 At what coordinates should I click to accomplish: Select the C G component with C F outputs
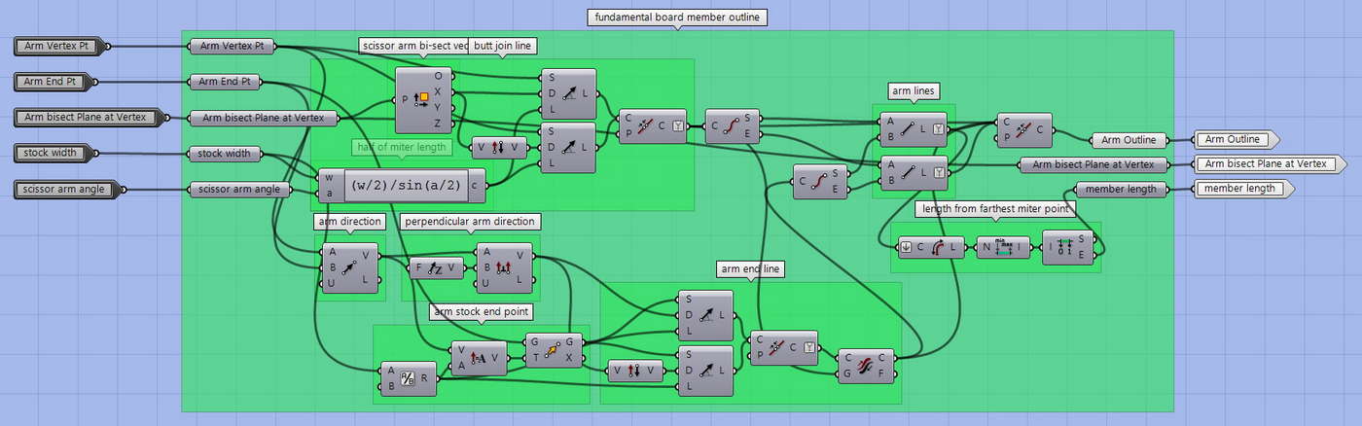(x=868, y=366)
